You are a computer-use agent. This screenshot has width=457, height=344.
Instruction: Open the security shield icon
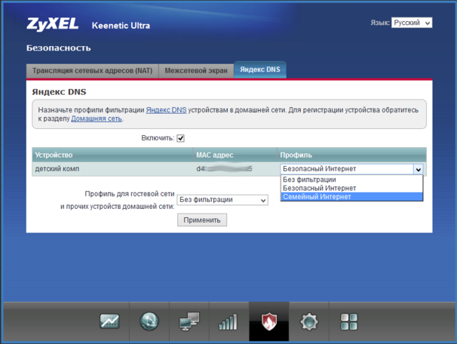pos(269,321)
